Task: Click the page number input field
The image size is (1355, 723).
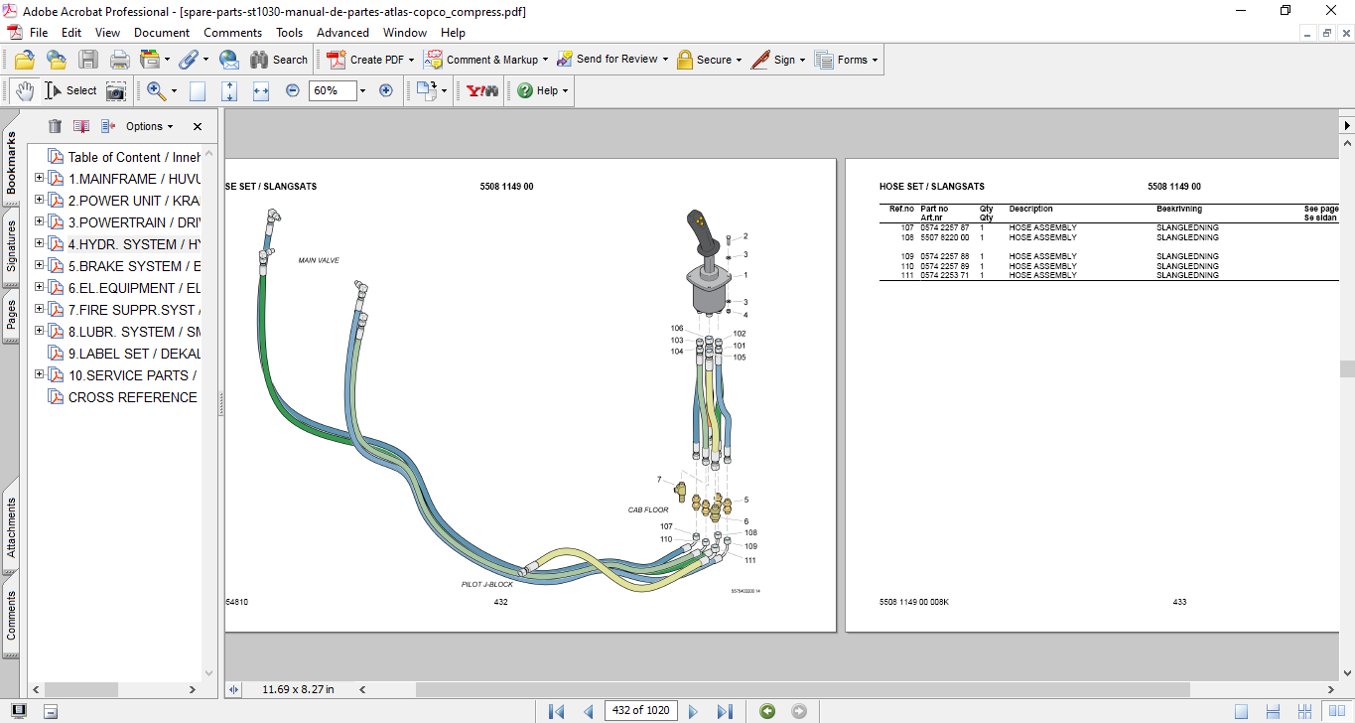Action: click(x=642, y=711)
